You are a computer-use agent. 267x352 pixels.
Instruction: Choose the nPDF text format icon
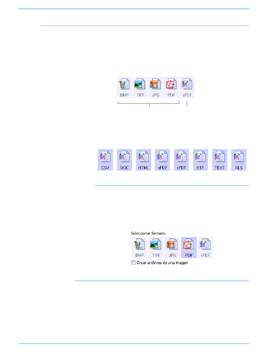pyautogui.click(x=162, y=160)
